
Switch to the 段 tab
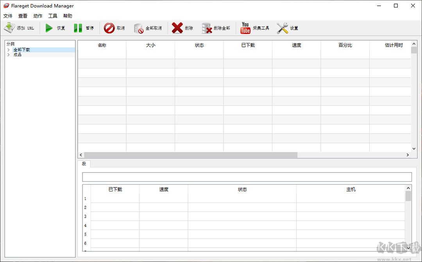tap(84, 164)
